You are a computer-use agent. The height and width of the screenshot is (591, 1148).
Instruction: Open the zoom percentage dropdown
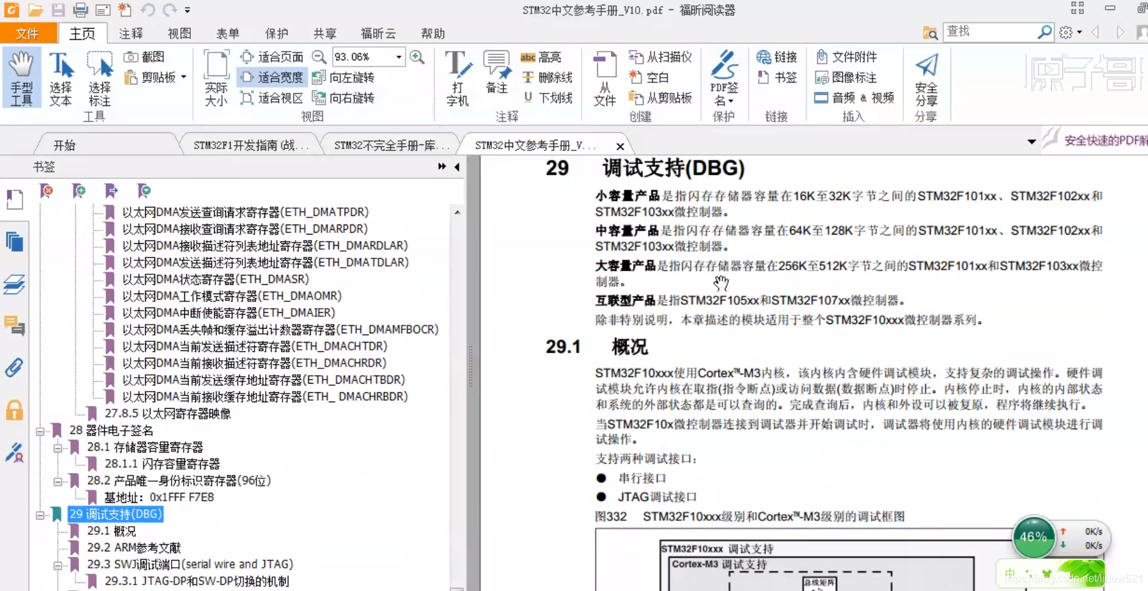(399, 57)
